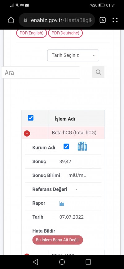This screenshot has height=269, width=124.
Task: Open the Tarih Seçiniz date dropdown
Action: coord(73,55)
